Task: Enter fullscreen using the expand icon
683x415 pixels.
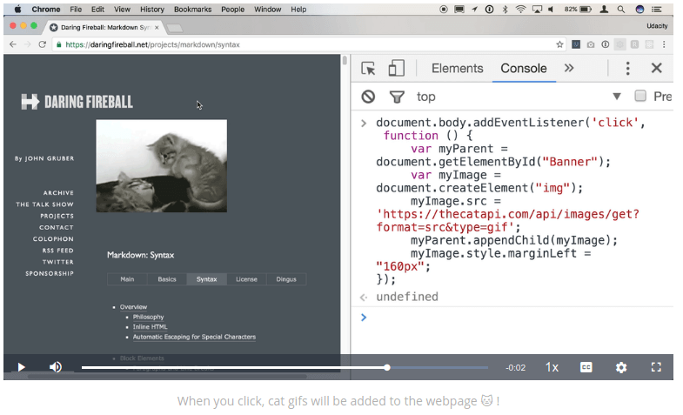Action: [656, 367]
